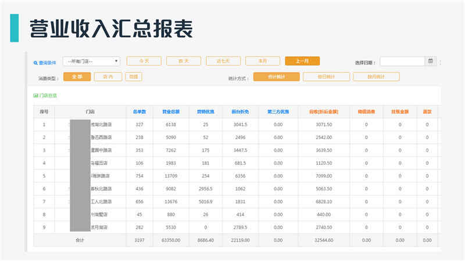
Task: Click total marketing discount 8686.40
Action: point(206,240)
